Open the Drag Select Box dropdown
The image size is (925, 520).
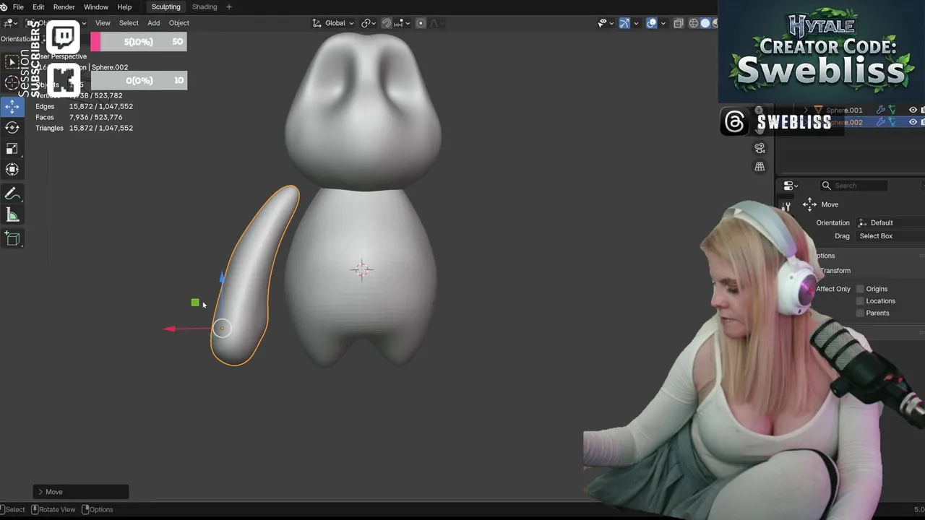coord(890,236)
